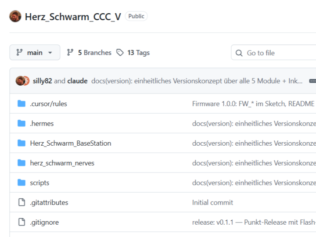The image size is (316, 237).
Task: Open the scripts directory
Action: pos(39,183)
